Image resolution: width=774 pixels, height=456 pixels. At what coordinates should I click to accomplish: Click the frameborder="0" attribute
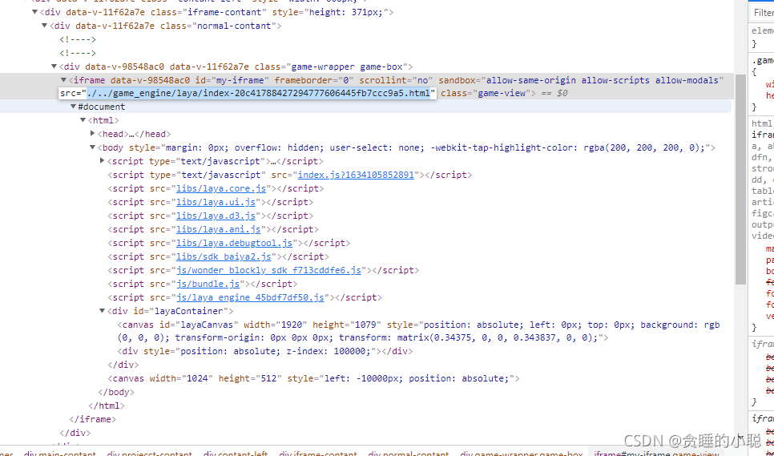coord(314,80)
